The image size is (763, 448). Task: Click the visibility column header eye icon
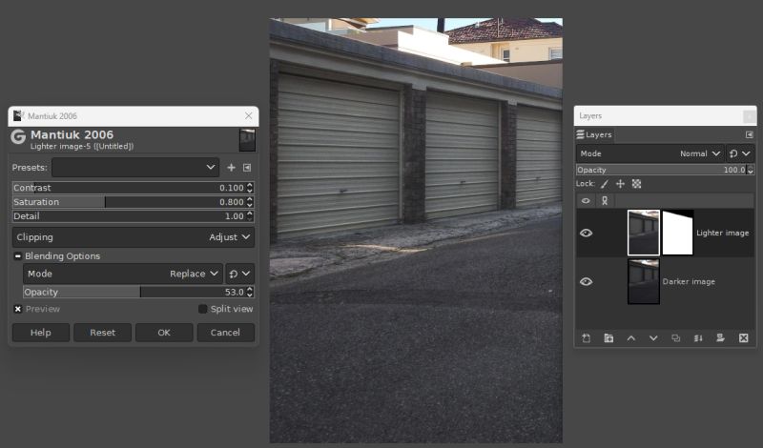pyautogui.click(x=586, y=200)
